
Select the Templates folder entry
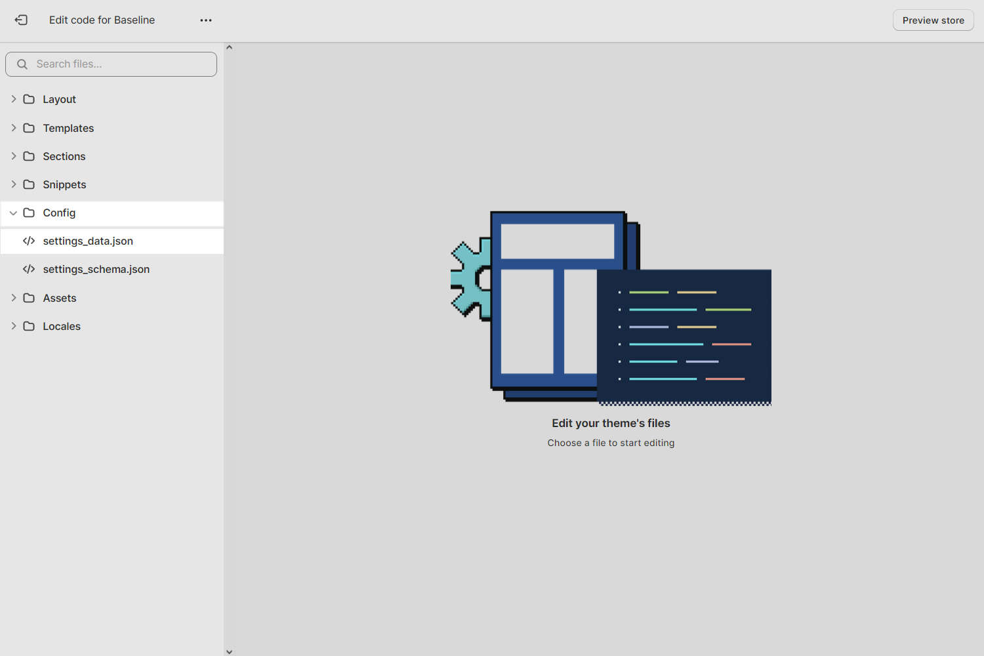click(x=68, y=128)
